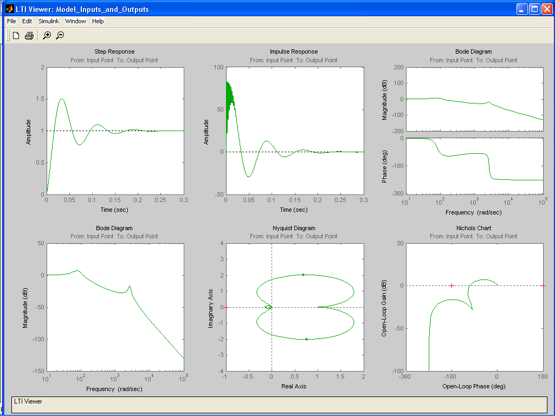Click the red marker at -180 on Nichols chart
The image size is (555, 416).
(x=451, y=285)
